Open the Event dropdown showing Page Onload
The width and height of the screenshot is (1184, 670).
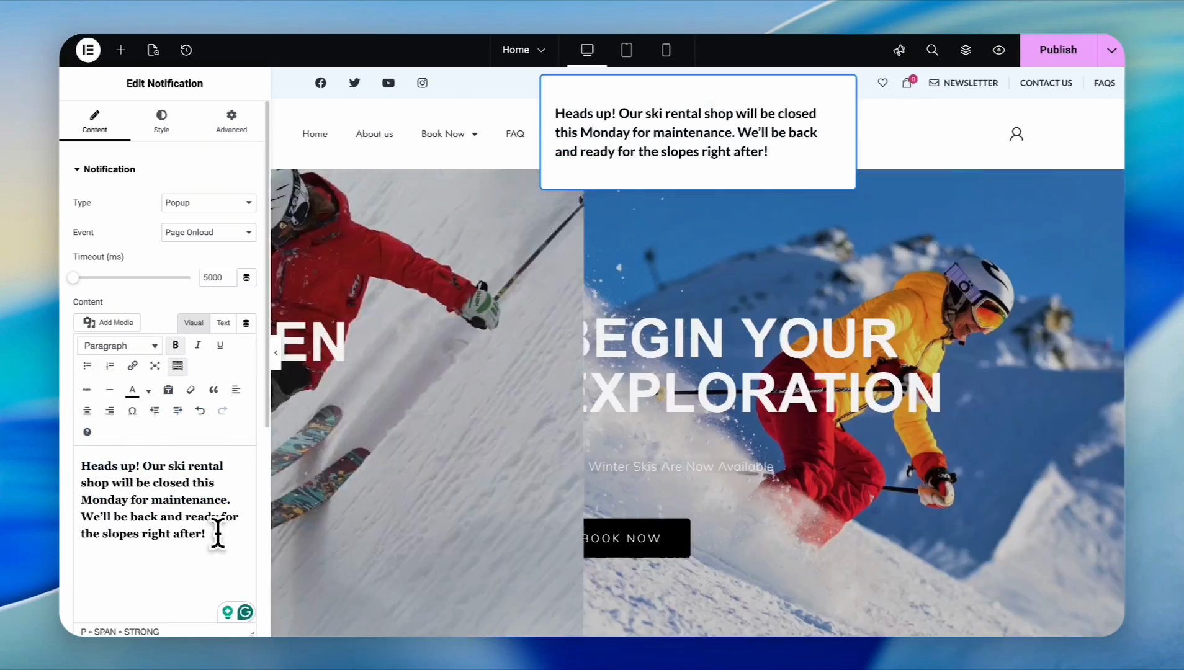click(x=209, y=233)
